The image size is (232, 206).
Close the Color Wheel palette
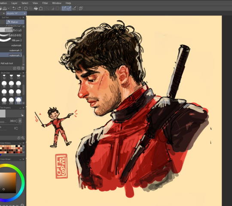tap(23, 159)
